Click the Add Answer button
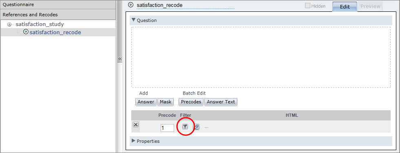 click(x=146, y=102)
